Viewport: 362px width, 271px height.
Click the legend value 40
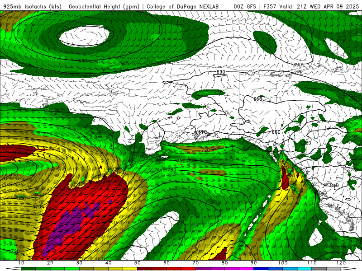point(108,263)
